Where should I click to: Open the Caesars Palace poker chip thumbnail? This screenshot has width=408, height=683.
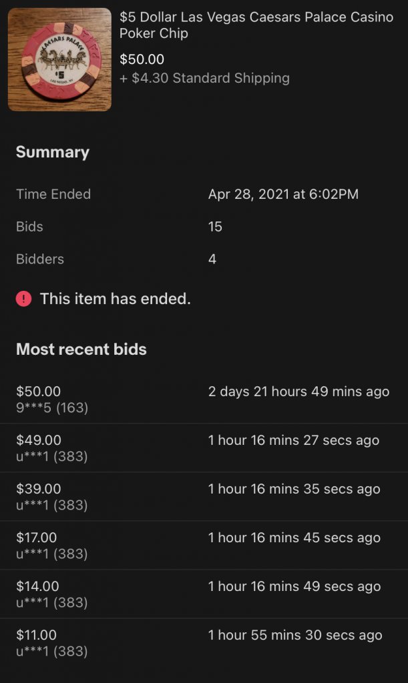click(x=59, y=59)
